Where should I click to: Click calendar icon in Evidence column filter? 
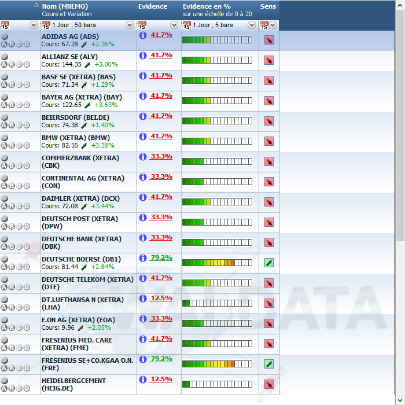(x=142, y=25)
